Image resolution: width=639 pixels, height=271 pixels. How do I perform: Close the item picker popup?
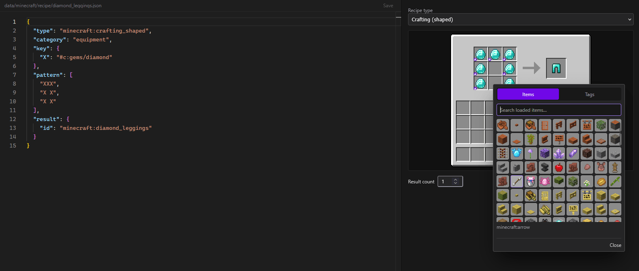(x=615, y=245)
